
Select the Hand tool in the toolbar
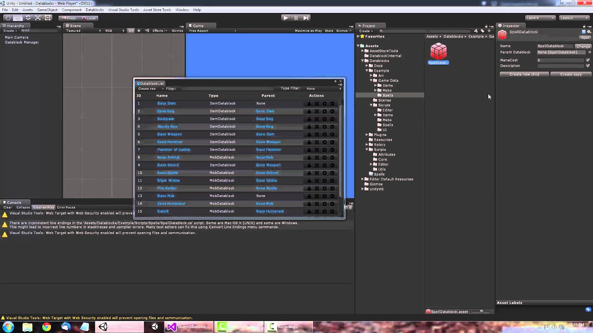(x=8, y=18)
